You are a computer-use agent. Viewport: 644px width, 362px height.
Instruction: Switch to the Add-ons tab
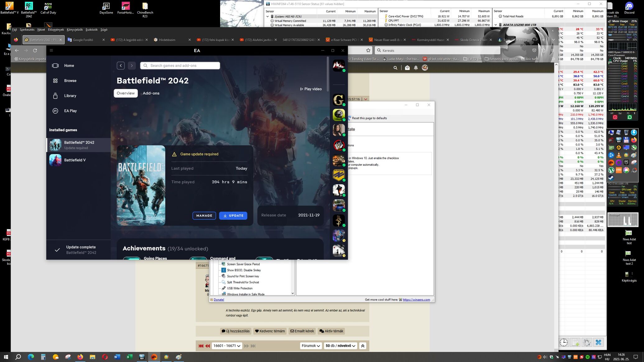point(151,93)
